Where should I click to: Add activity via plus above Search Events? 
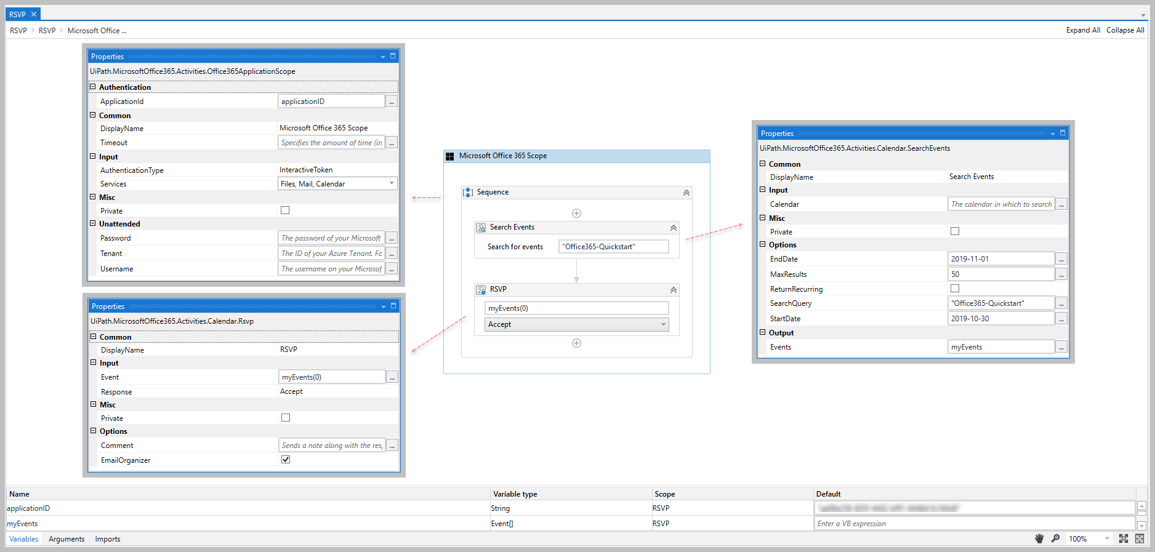click(576, 213)
